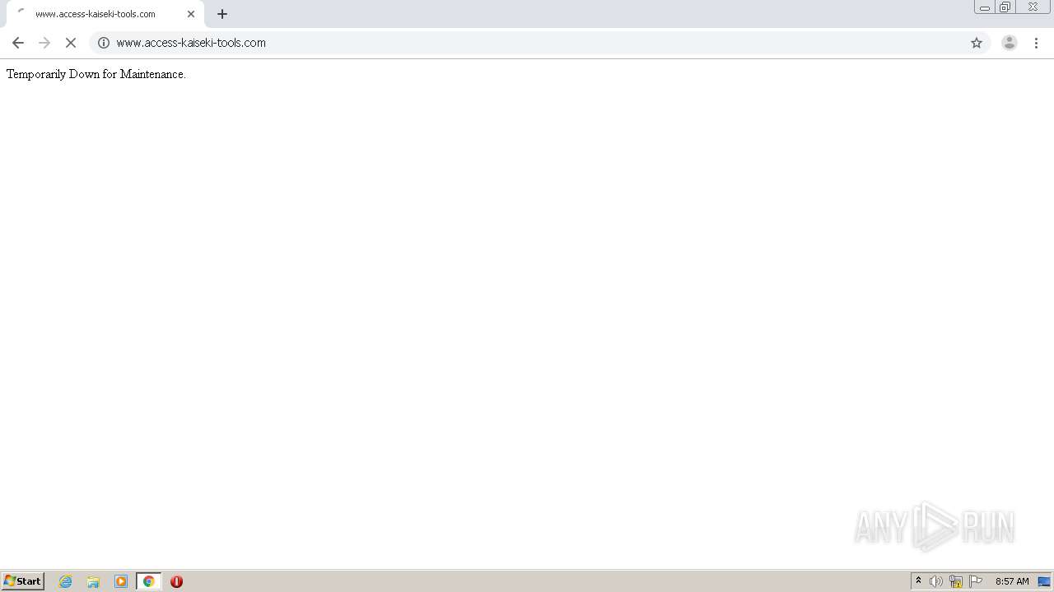Focus the address bar URL field
The height and width of the screenshot is (592, 1054).
pos(539,43)
